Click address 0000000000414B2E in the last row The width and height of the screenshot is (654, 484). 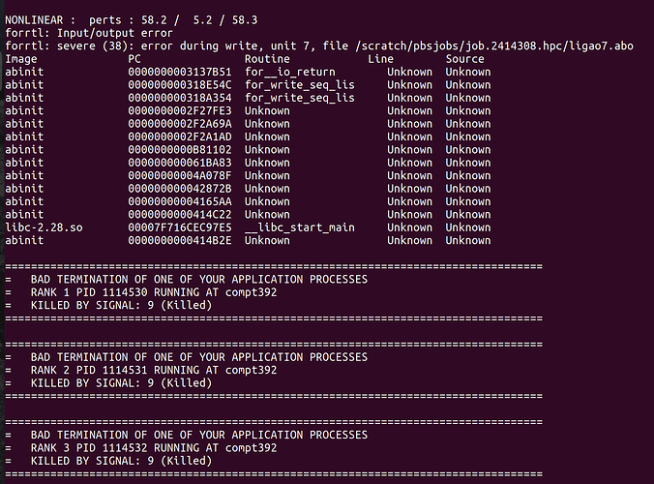point(180,240)
